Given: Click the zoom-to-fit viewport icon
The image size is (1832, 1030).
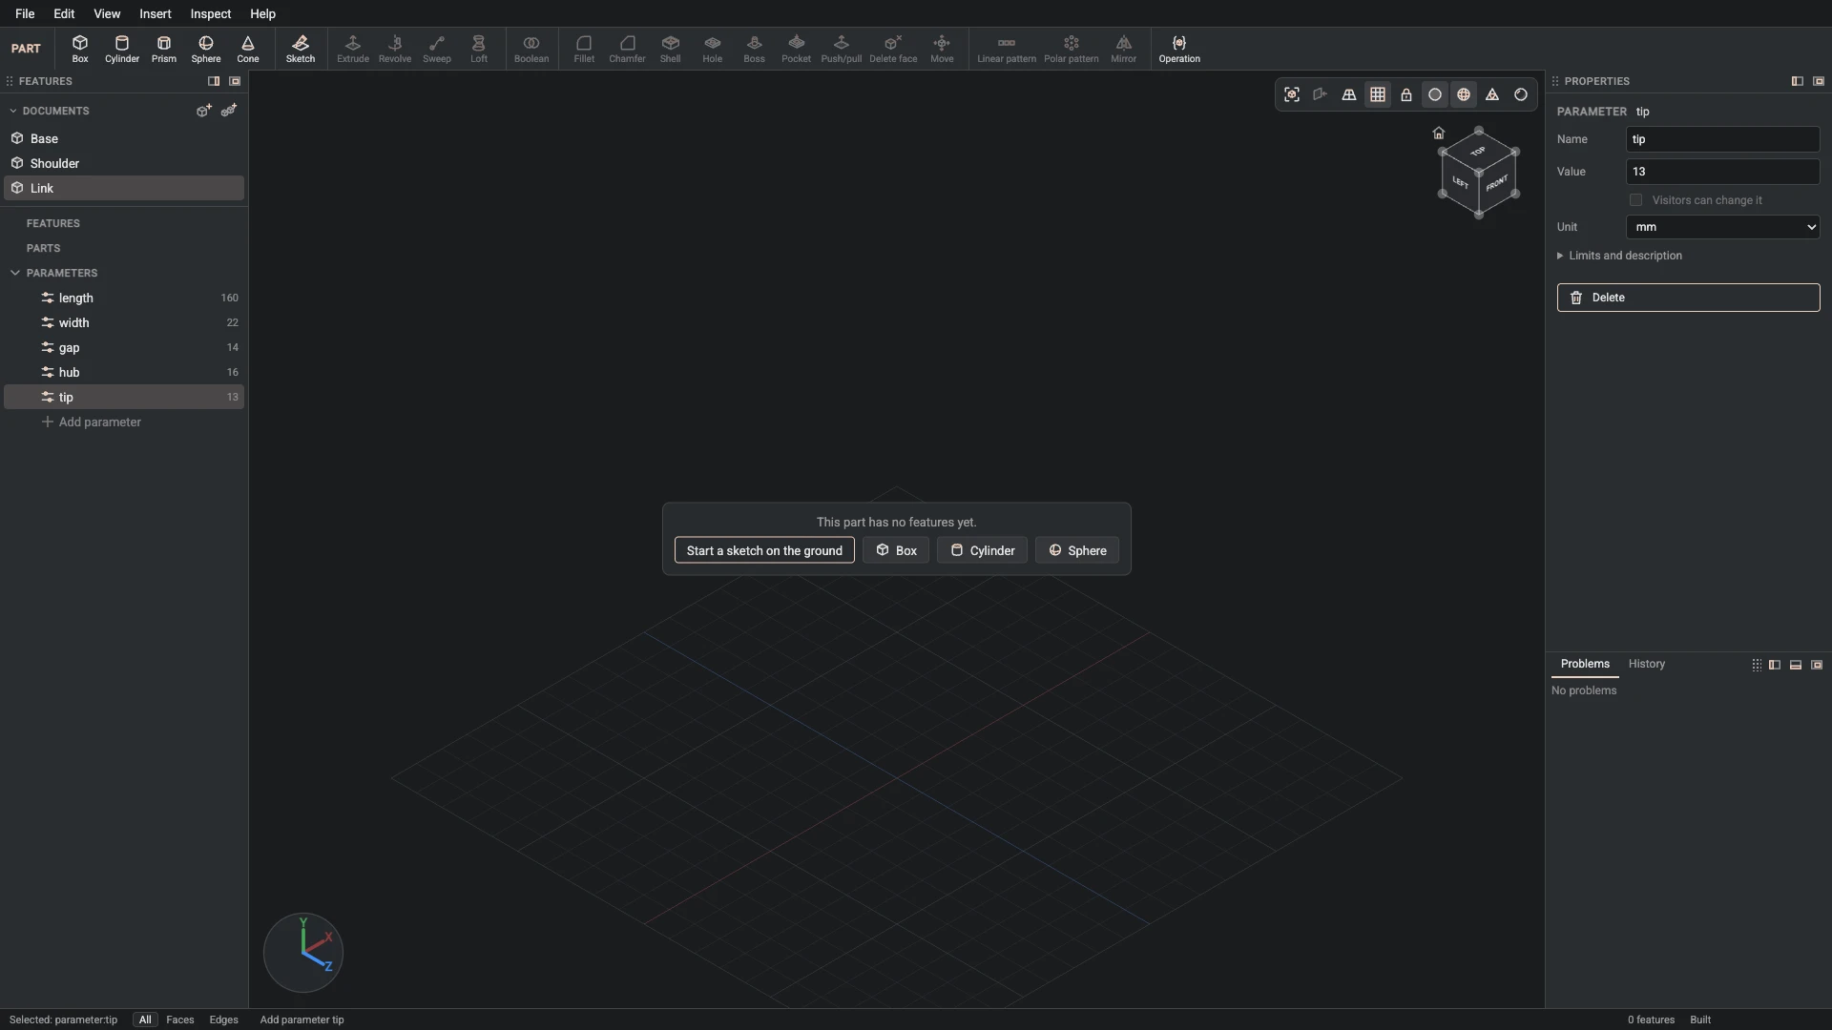Looking at the screenshot, I should (x=1292, y=94).
